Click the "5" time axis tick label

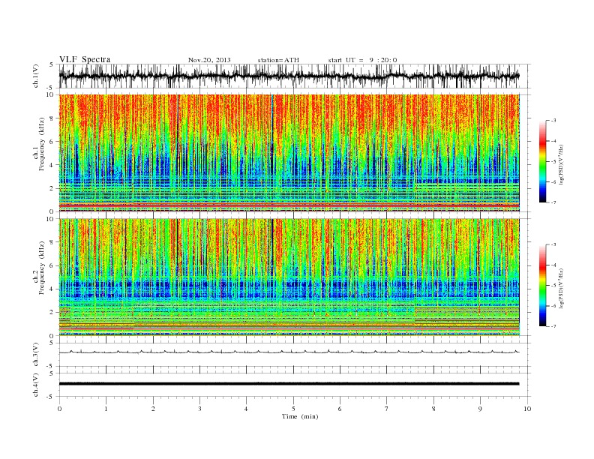coord(293,409)
